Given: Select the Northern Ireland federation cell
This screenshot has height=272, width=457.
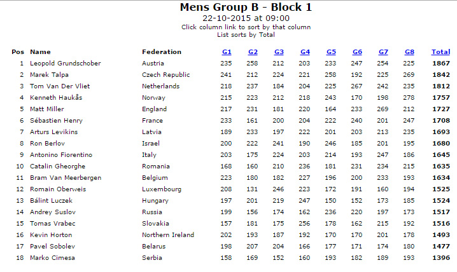Looking at the screenshot, I should click(x=168, y=235).
